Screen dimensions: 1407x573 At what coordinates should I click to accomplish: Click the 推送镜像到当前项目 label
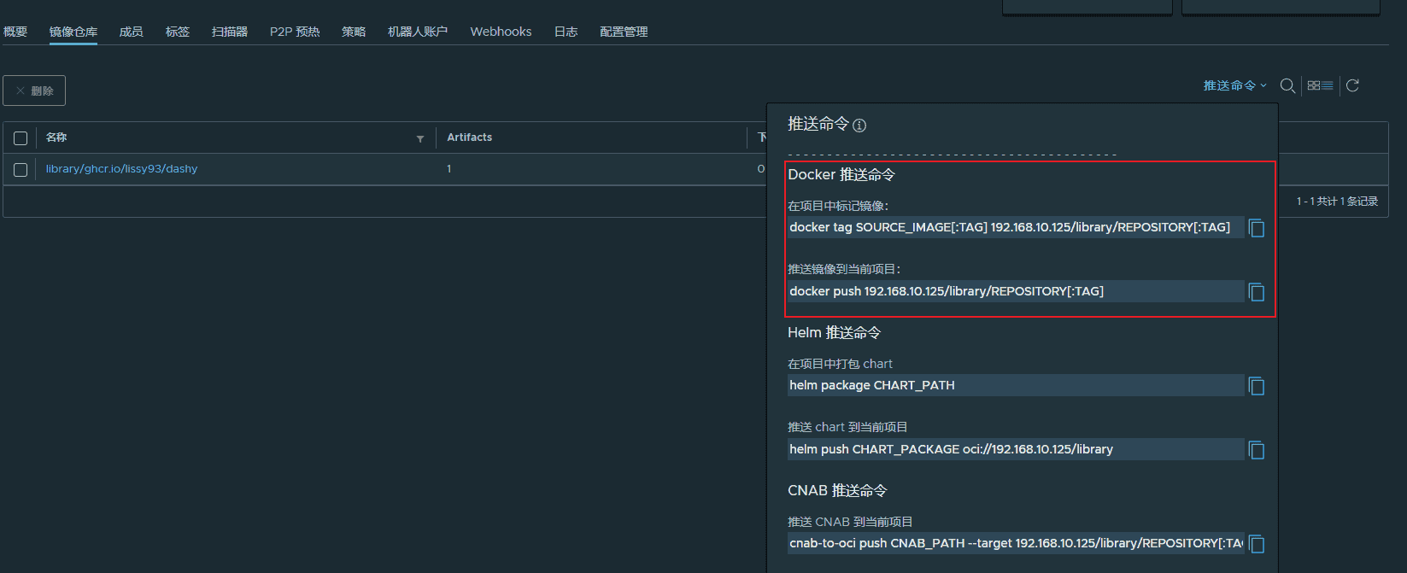844,269
